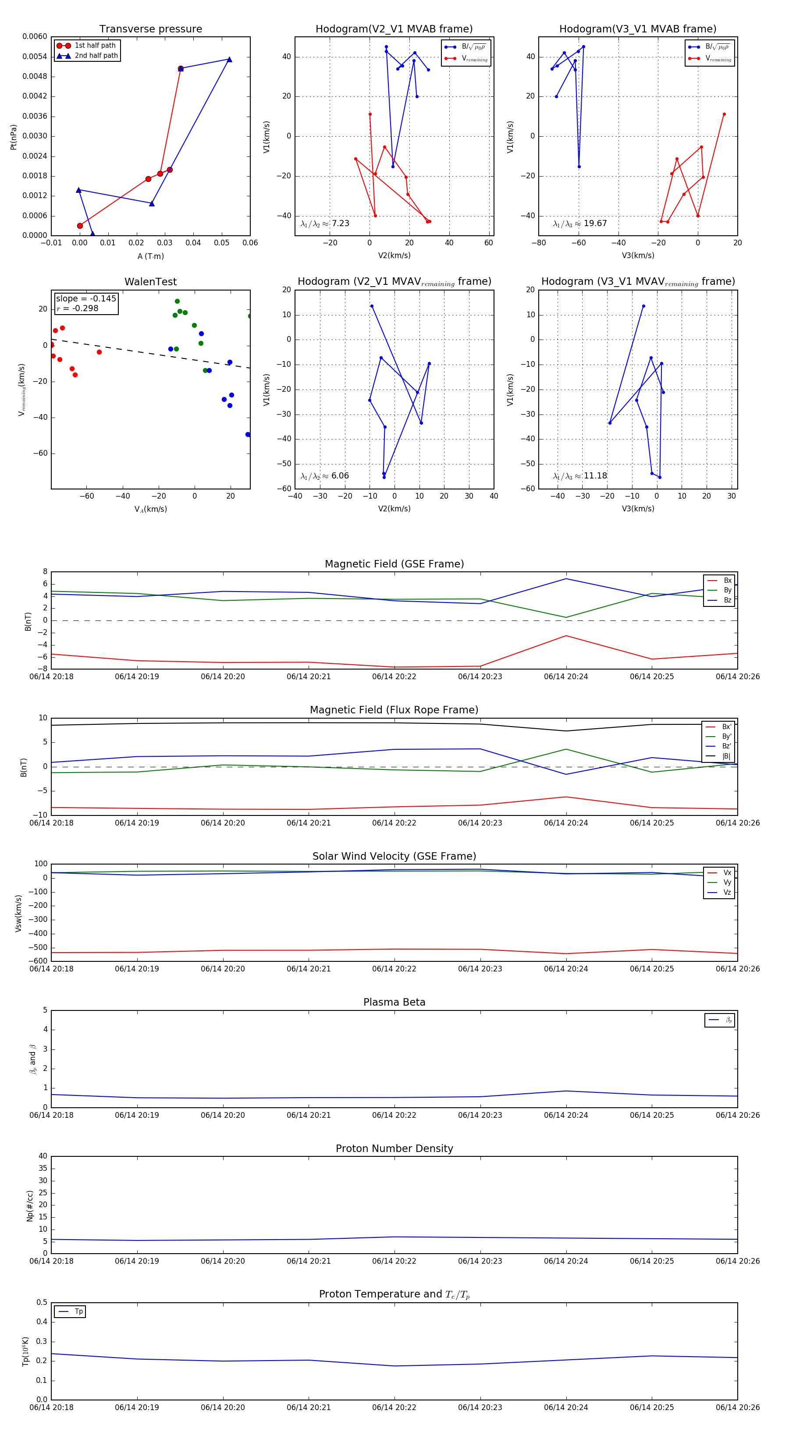Select "Bz" legend entry in GSE magnetic field plot
This screenshot has height=1446, width=789.
coord(719,600)
